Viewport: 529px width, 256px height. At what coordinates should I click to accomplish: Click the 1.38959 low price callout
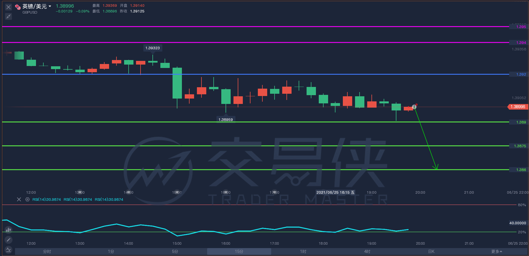[x=226, y=120]
